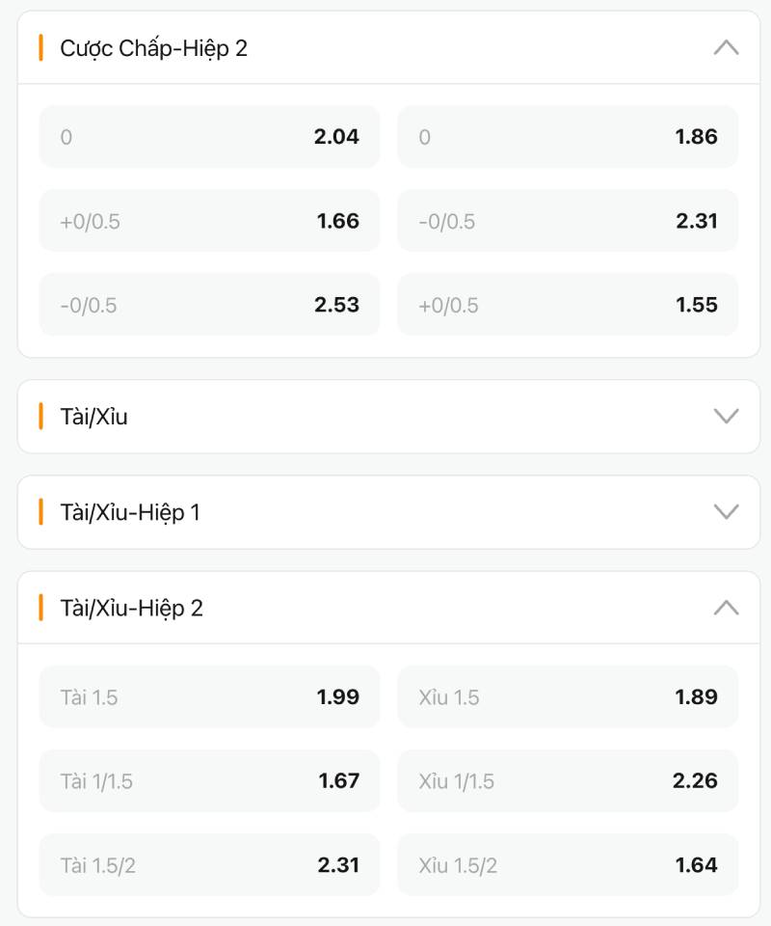Click the Tài/Xỉu section title

pyautogui.click(x=93, y=417)
